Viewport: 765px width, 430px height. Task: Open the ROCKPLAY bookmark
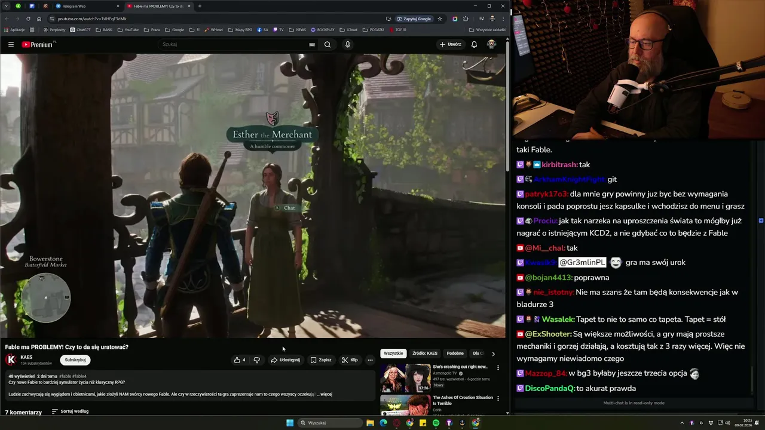[x=322, y=29]
